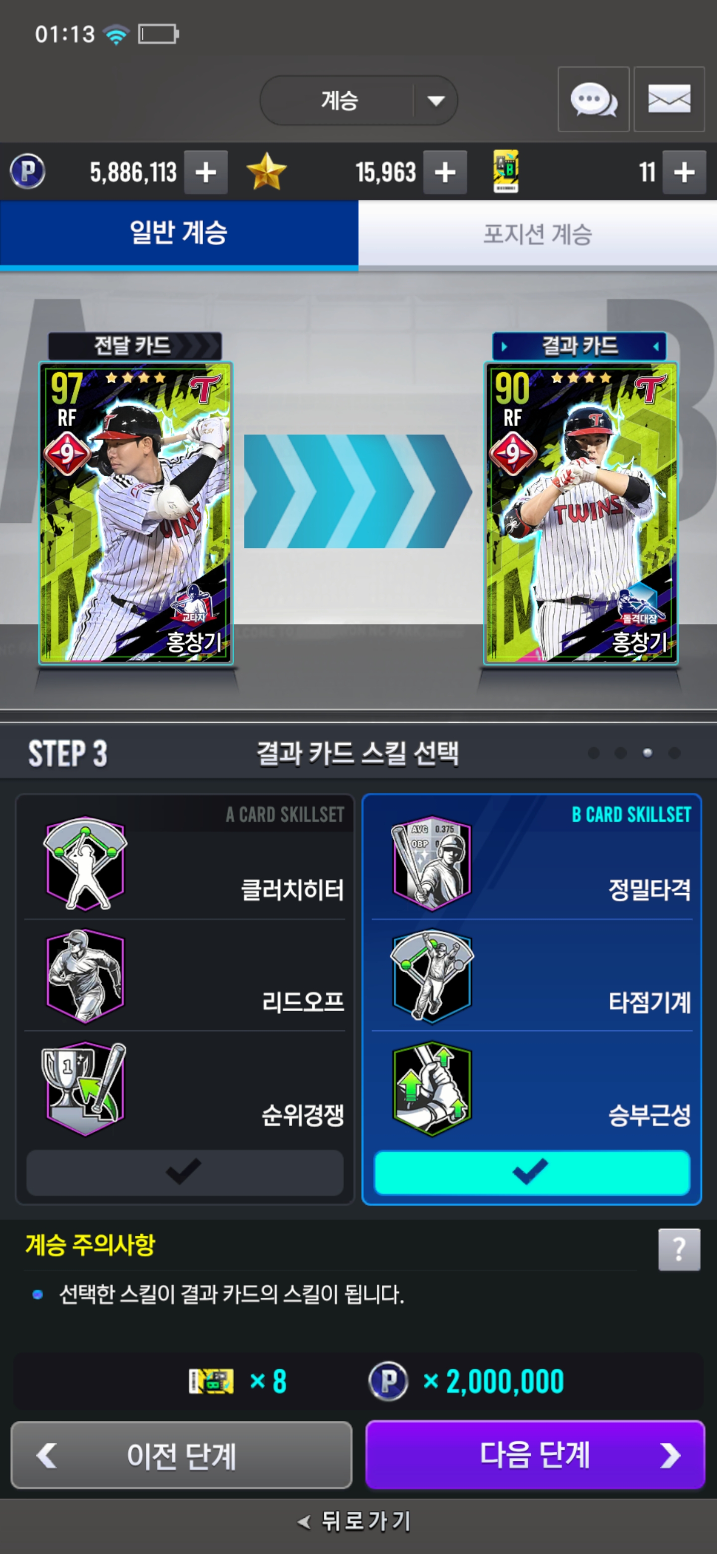
Task: Open the question mark help icon
Action: pyautogui.click(x=679, y=1249)
